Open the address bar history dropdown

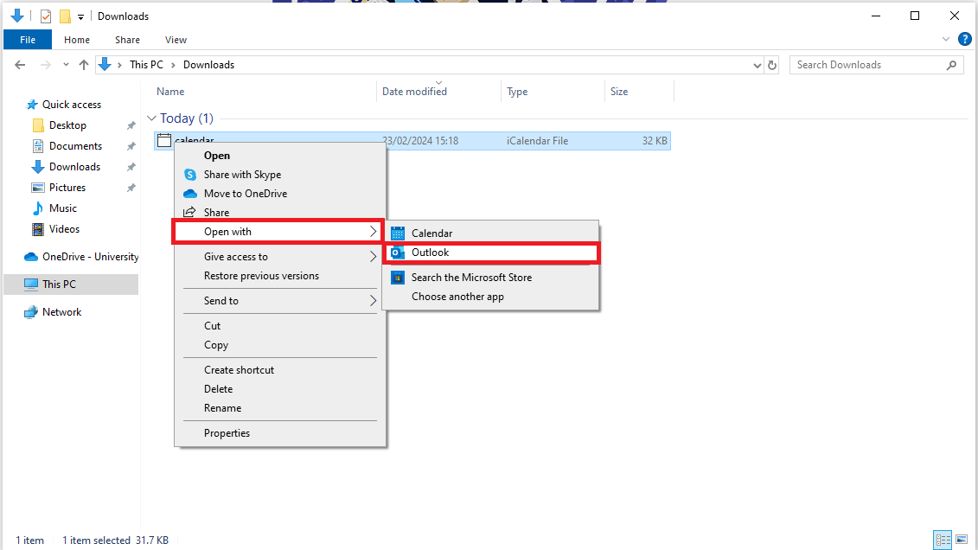pyautogui.click(x=757, y=64)
